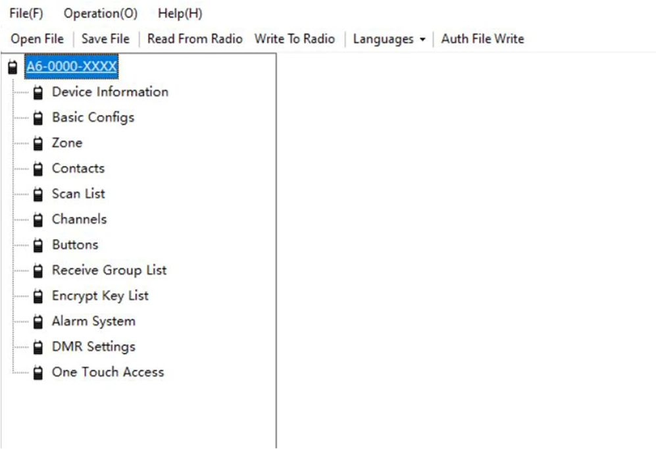Select the Encrypt Key List label

(x=100, y=296)
